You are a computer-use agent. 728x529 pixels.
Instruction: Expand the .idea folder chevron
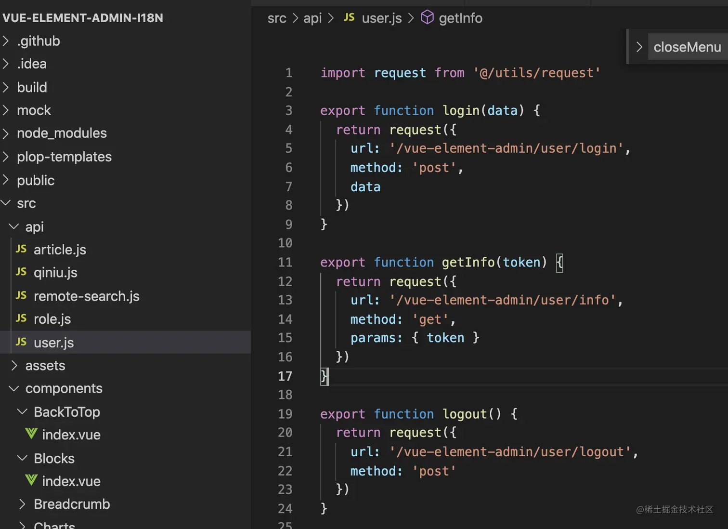tap(6, 64)
